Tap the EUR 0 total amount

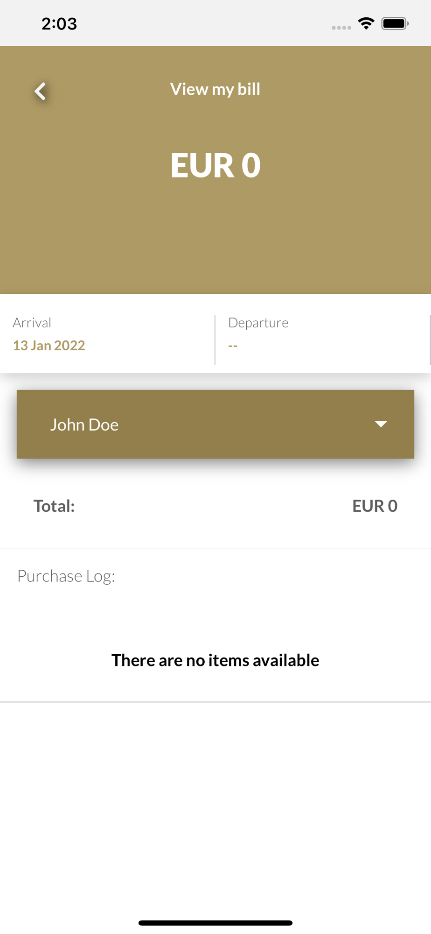point(375,506)
